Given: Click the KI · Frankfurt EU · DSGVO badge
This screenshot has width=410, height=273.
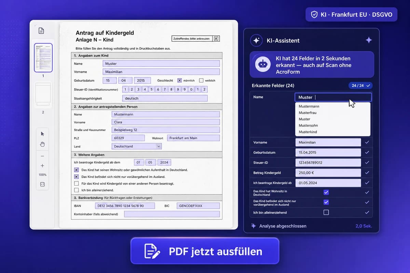Looking at the screenshot, I should (x=351, y=15).
